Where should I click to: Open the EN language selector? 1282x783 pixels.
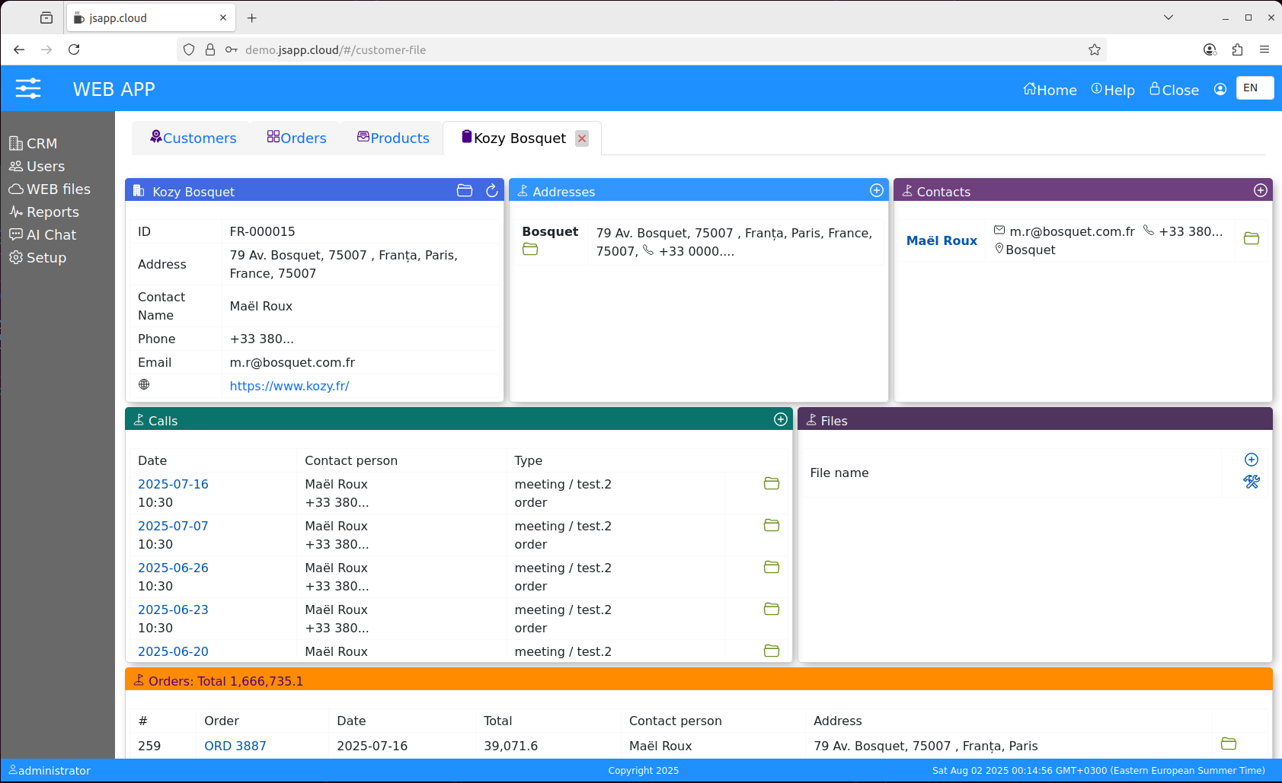pos(1254,88)
